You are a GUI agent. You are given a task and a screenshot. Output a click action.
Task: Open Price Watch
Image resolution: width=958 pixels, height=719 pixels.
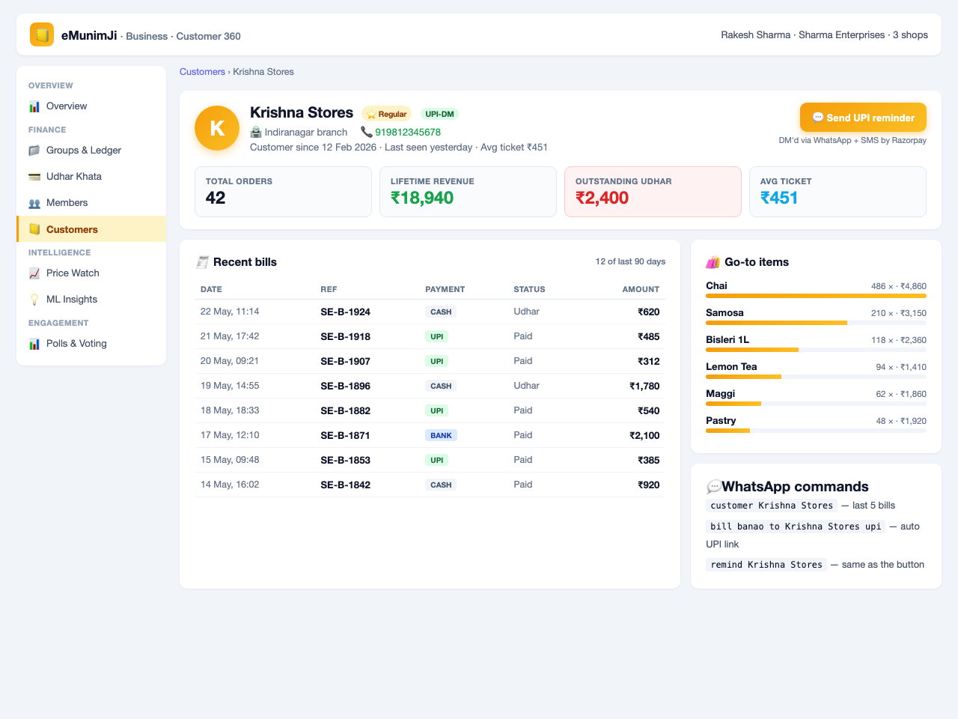click(x=91, y=273)
